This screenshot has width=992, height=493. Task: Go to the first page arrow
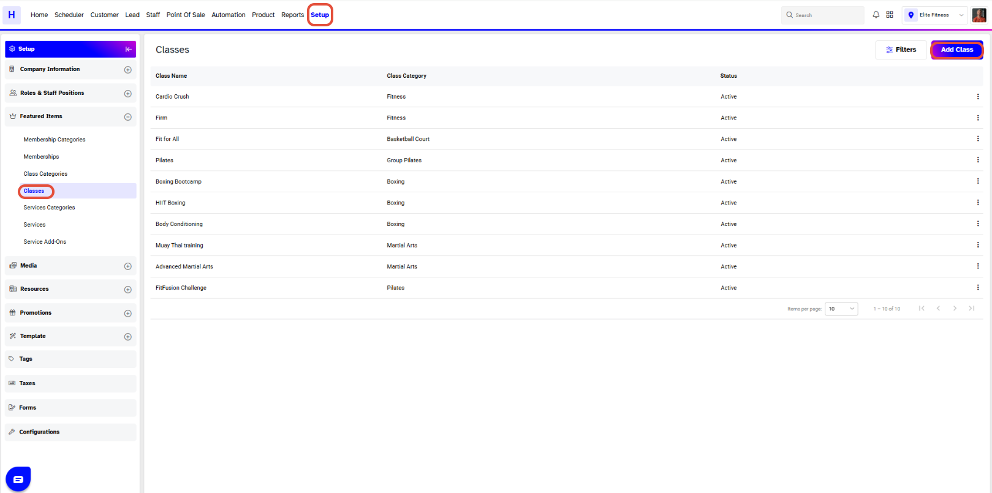(x=922, y=308)
